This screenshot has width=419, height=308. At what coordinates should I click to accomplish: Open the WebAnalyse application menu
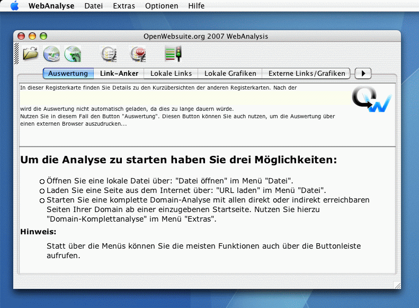[51, 6]
